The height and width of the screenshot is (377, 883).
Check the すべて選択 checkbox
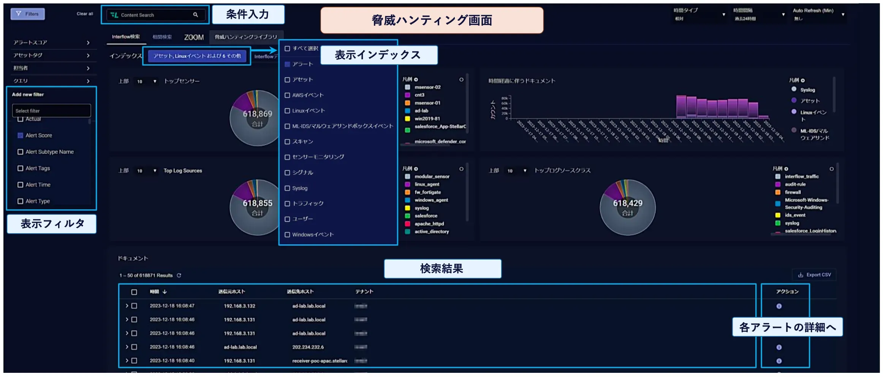(288, 48)
